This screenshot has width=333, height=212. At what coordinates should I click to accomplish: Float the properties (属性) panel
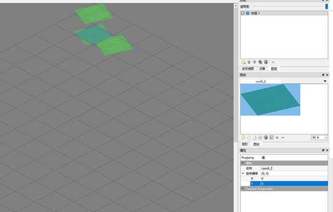click(x=323, y=150)
